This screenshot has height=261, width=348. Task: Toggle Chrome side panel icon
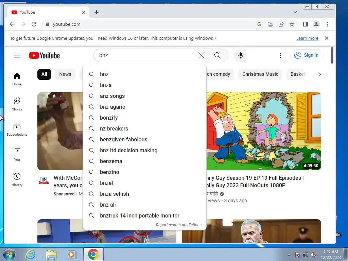306,24
